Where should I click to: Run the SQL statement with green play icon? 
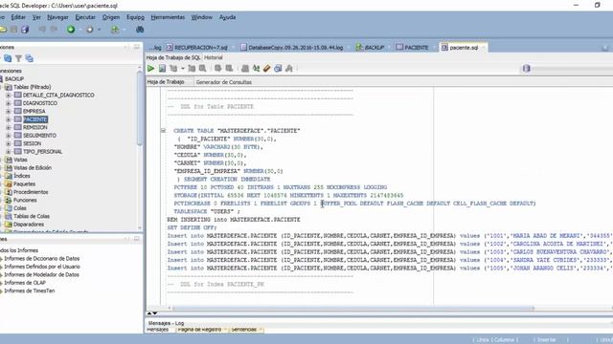(x=151, y=69)
